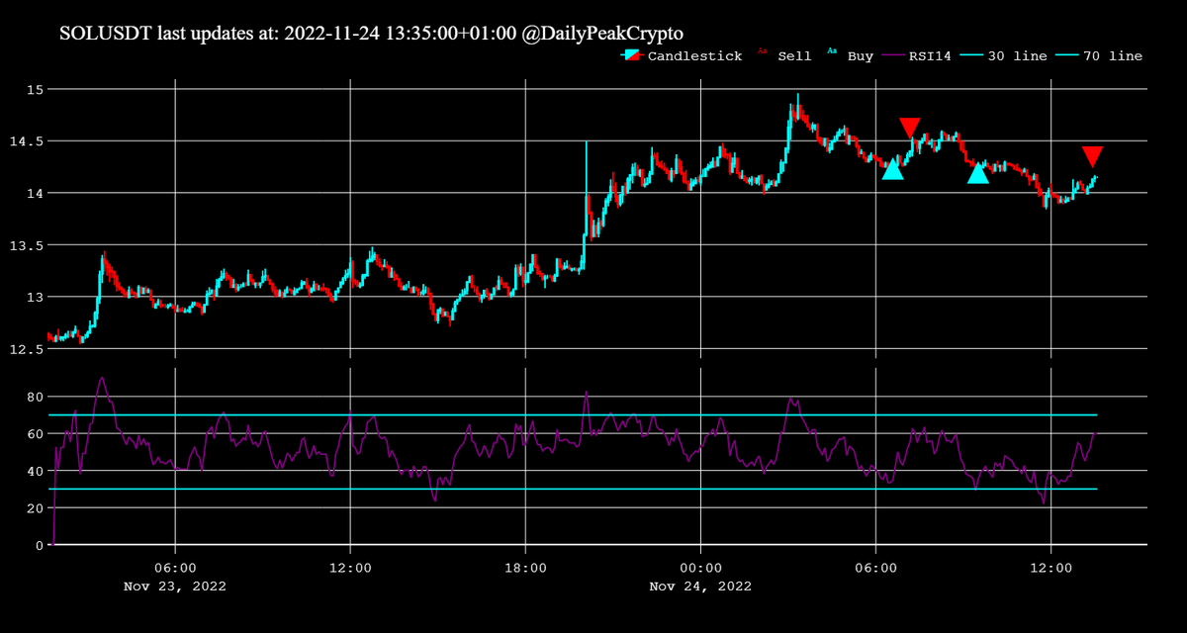Click the 00:00 tick above Nov 24, 2022
This screenshot has height=633, width=1187.
coord(700,569)
